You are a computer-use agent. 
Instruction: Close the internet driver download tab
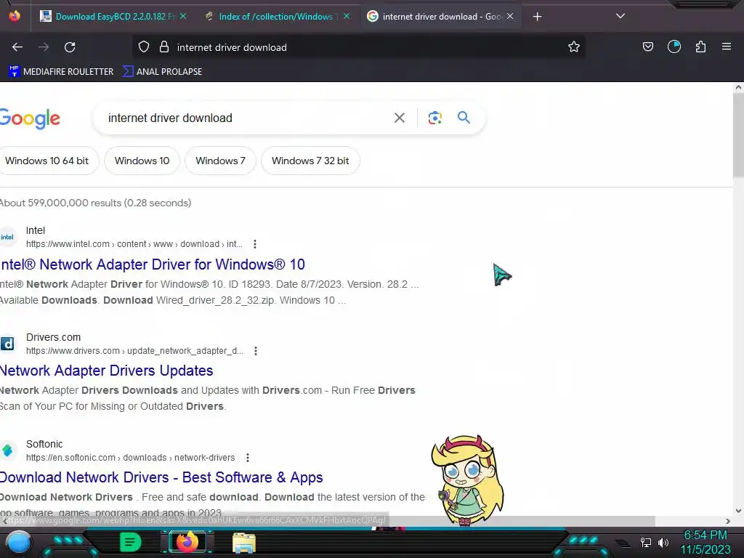tap(510, 17)
